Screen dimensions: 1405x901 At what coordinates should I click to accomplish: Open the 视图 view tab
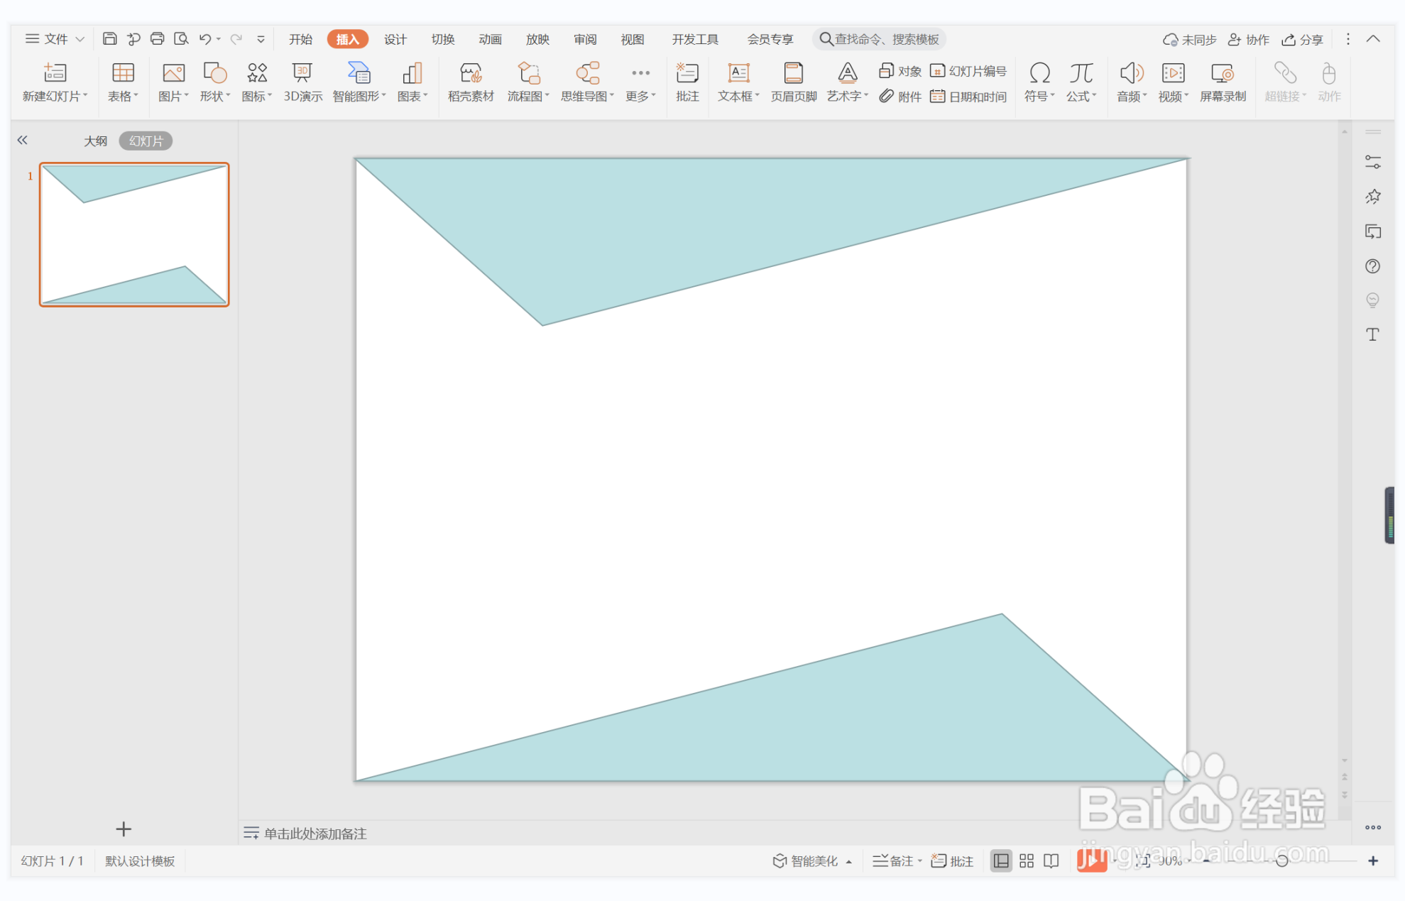(x=632, y=39)
